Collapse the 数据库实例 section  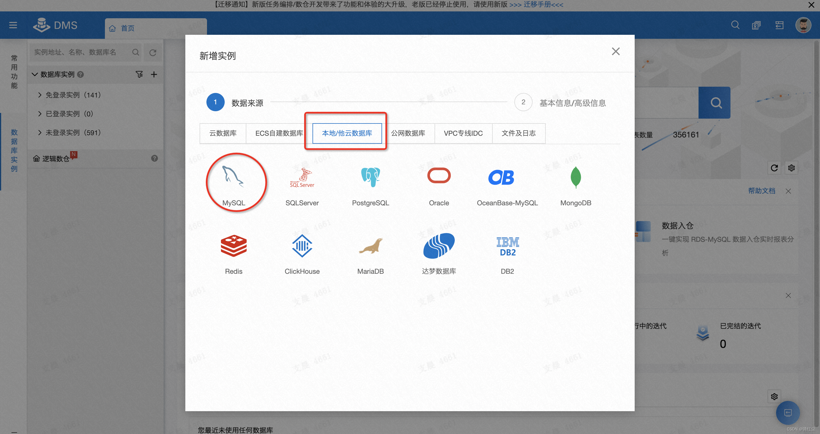click(x=35, y=74)
